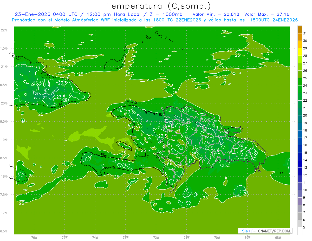Click the 19N latitude axis label
312x241 pixels.
click(4, 140)
